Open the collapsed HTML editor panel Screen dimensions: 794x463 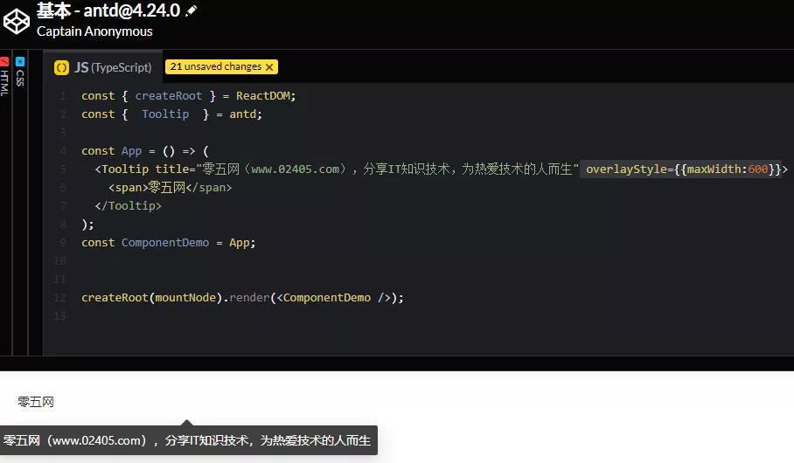pyautogui.click(x=4, y=77)
